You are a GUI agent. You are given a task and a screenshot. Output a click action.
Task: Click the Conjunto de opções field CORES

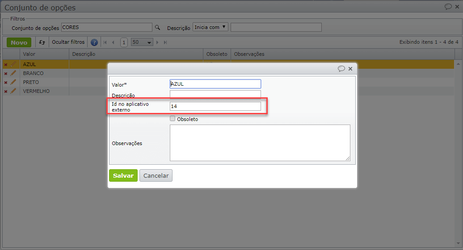coord(107,27)
